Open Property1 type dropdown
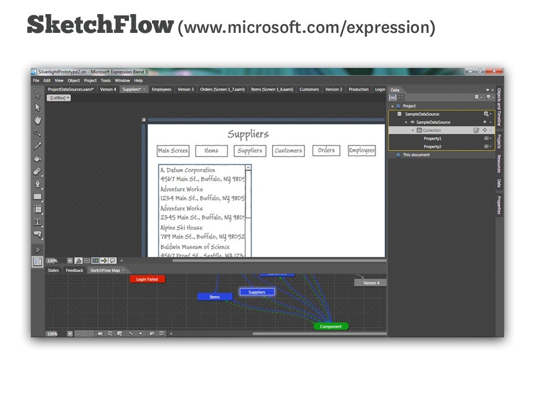535x401 pixels. coord(488,138)
